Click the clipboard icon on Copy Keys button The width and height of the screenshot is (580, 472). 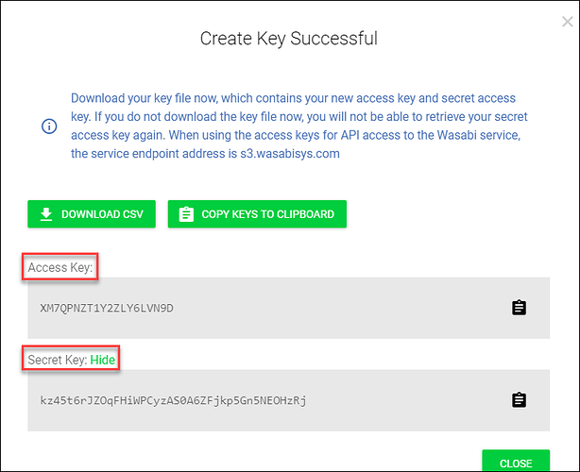coord(185,214)
